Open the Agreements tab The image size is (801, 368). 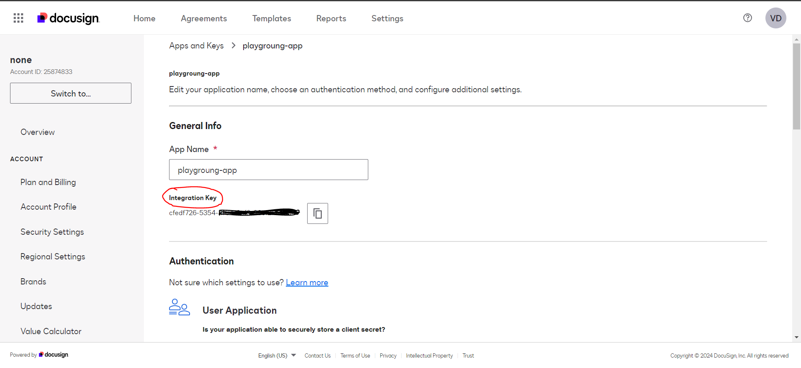[204, 18]
